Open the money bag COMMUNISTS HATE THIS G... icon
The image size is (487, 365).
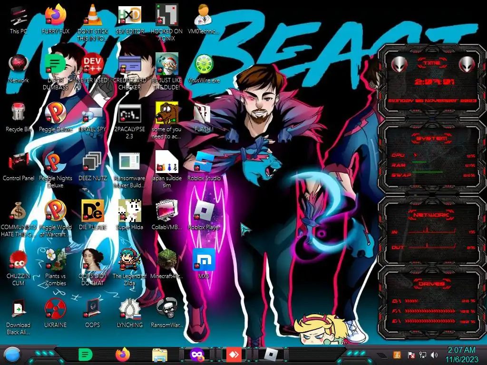[19, 211]
